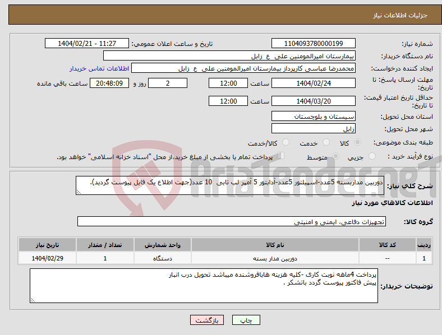The width and height of the screenshot is (442, 335).
Task: Open the اطلاعات تماس خریدار link
Action: 99,68
